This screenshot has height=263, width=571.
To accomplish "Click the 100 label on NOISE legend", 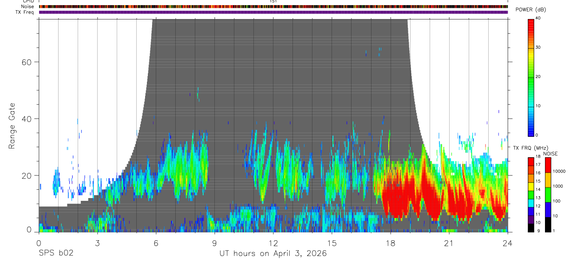I will coord(557,201).
